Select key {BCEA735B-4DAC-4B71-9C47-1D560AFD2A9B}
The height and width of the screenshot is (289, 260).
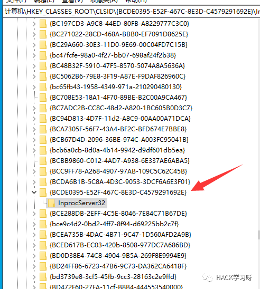120,235
